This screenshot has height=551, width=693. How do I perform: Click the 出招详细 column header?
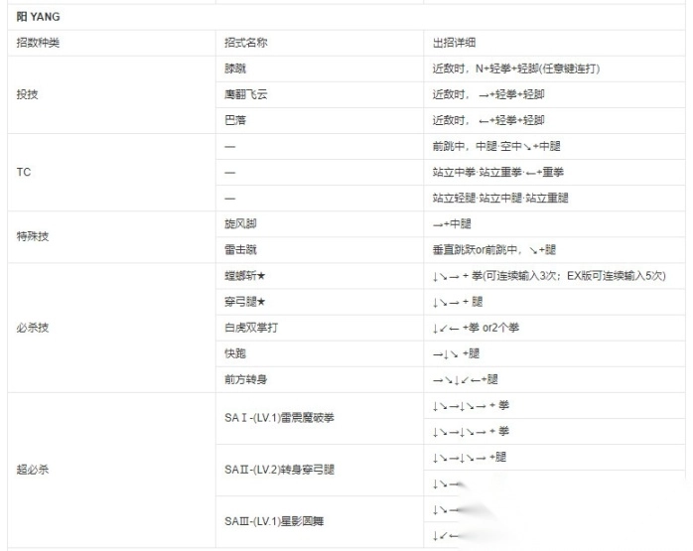(x=453, y=43)
